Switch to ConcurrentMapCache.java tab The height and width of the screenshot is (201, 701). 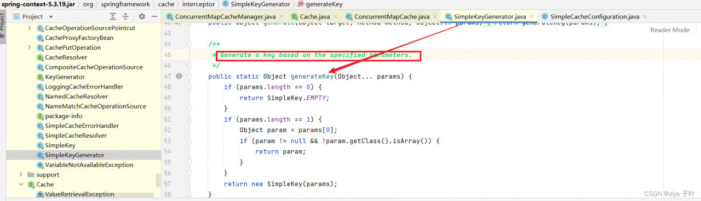(x=391, y=17)
